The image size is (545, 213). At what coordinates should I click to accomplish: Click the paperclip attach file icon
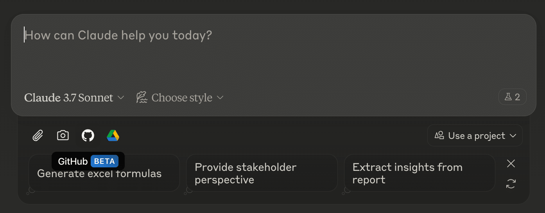pos(38,136)
